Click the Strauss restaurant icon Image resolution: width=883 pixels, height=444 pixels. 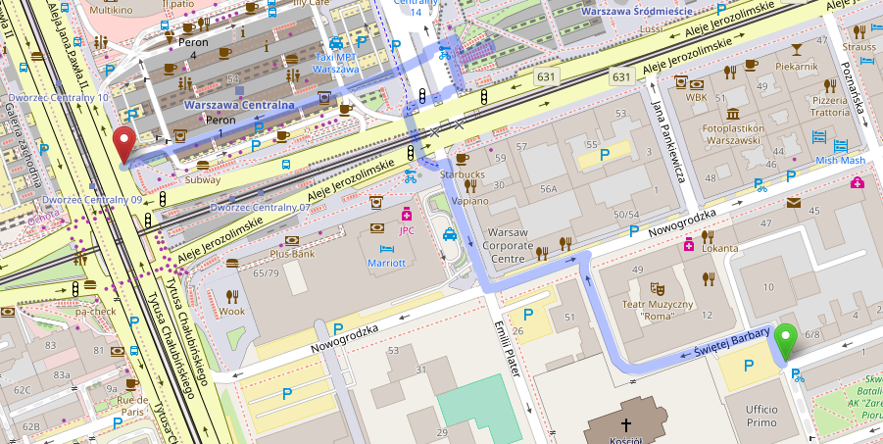(858, 32)
